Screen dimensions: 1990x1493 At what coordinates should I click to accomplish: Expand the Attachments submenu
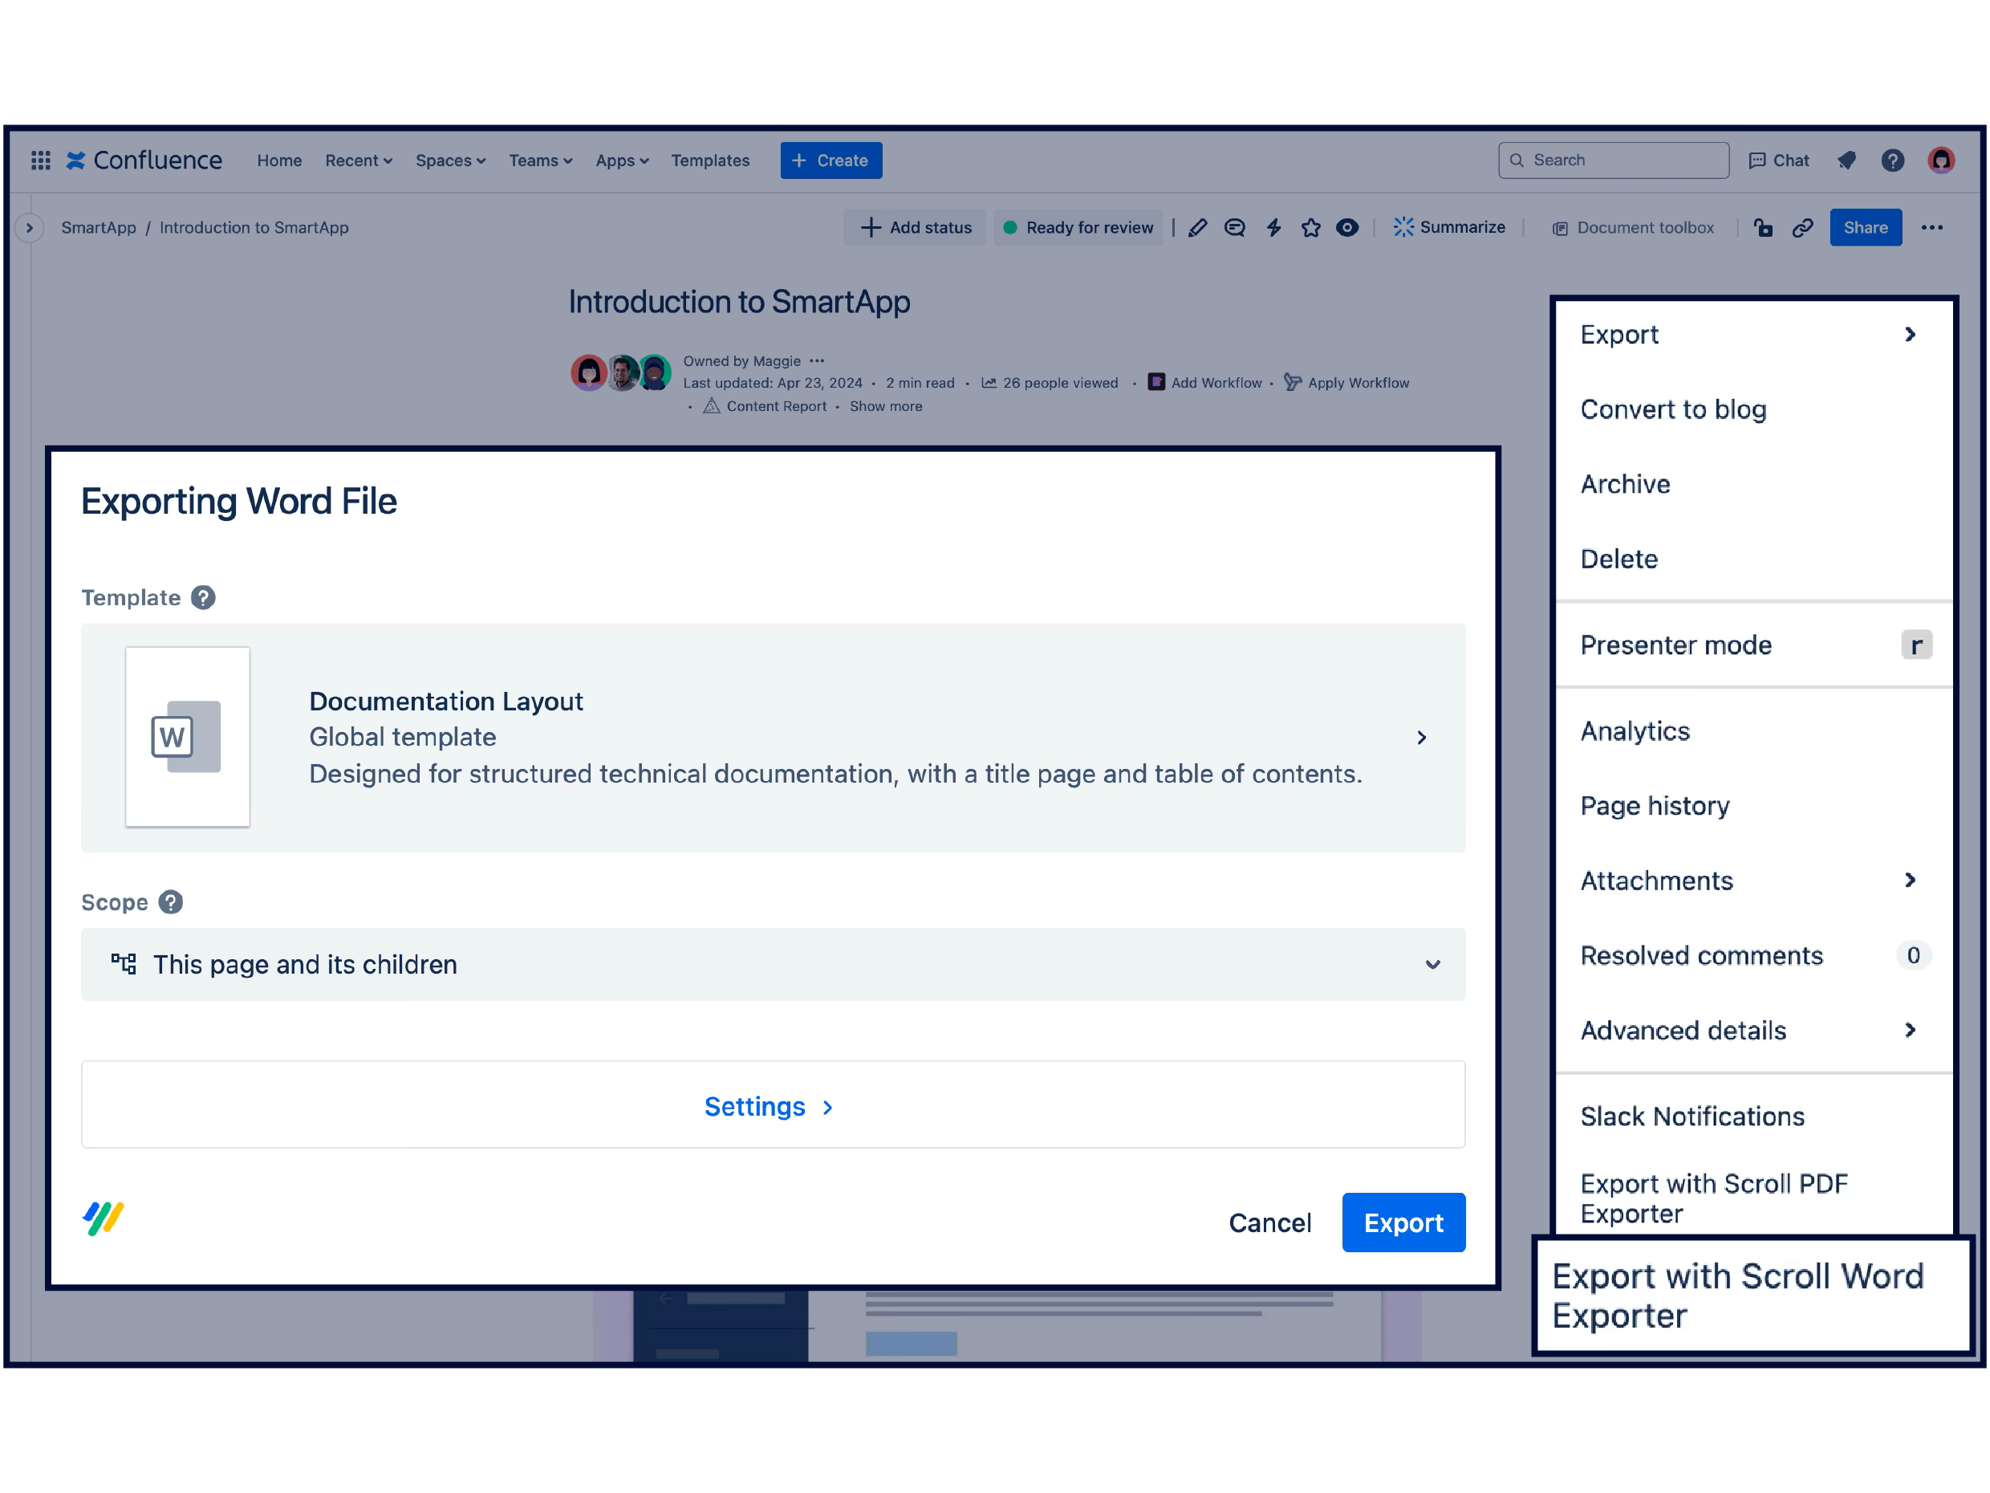tap(1754, 880)
